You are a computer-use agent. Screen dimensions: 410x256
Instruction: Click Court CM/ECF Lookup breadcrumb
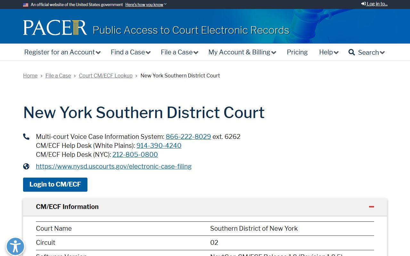click(x=106, y=76)
